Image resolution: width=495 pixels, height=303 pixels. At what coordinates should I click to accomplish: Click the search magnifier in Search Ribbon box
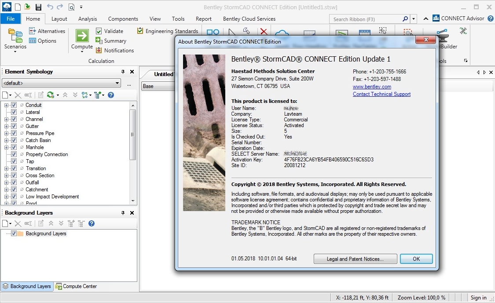(405, 19)
